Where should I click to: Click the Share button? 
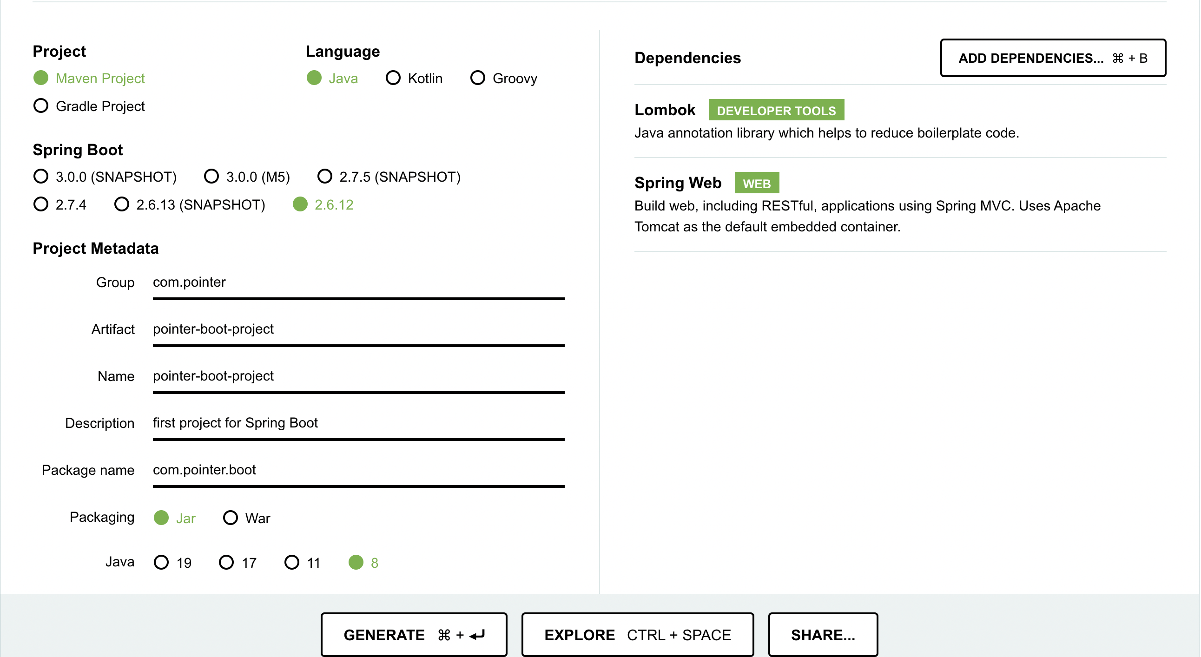823,635
